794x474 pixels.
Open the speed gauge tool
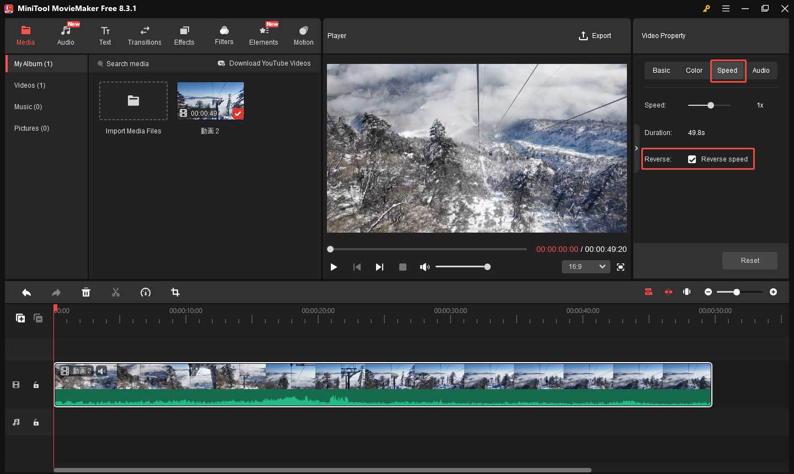(x=146, y=293)
